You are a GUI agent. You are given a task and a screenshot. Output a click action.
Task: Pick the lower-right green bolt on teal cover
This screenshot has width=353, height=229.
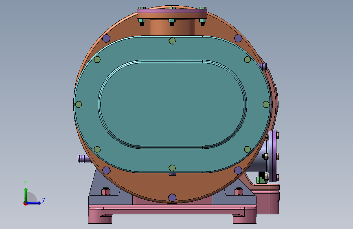tap(248, 149)
